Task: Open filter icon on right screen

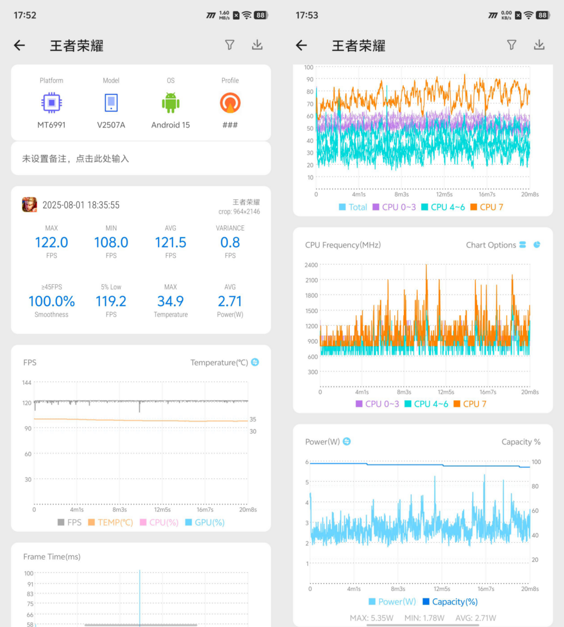Action: click(x=512, y=45)
